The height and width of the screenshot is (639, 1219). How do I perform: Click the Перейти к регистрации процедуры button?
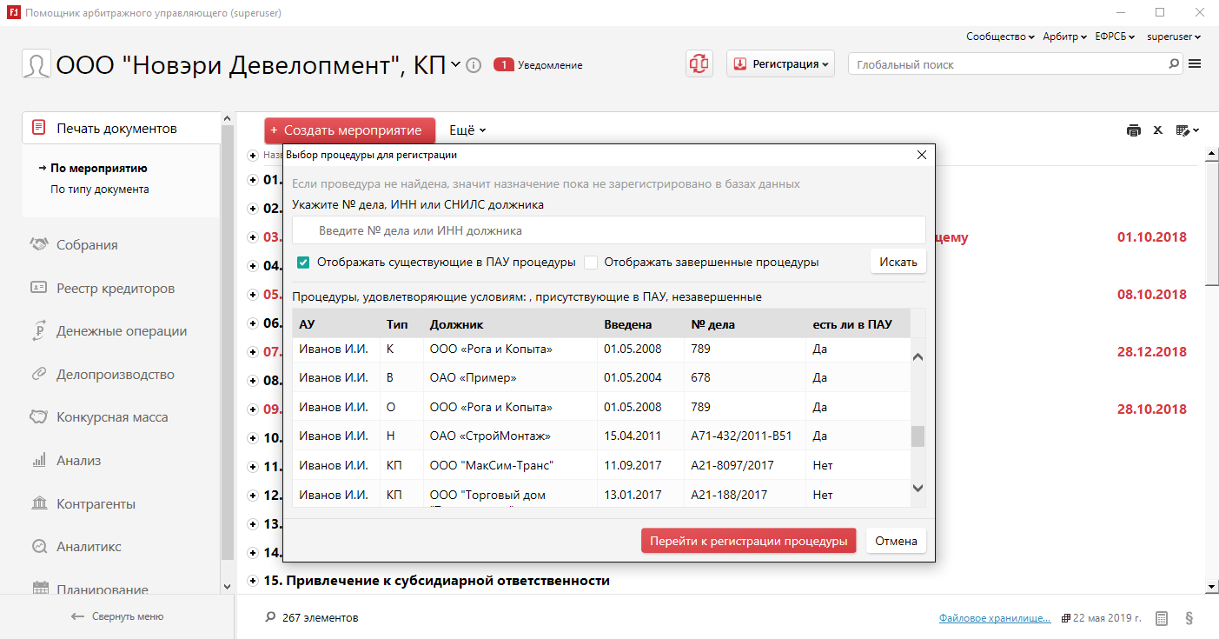point(748,541)
